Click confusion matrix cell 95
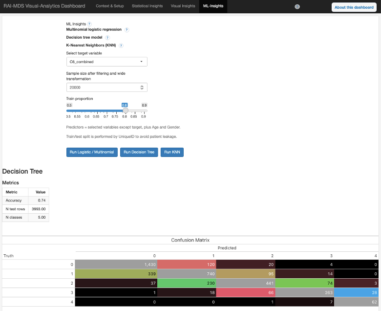 coord(246,274)
